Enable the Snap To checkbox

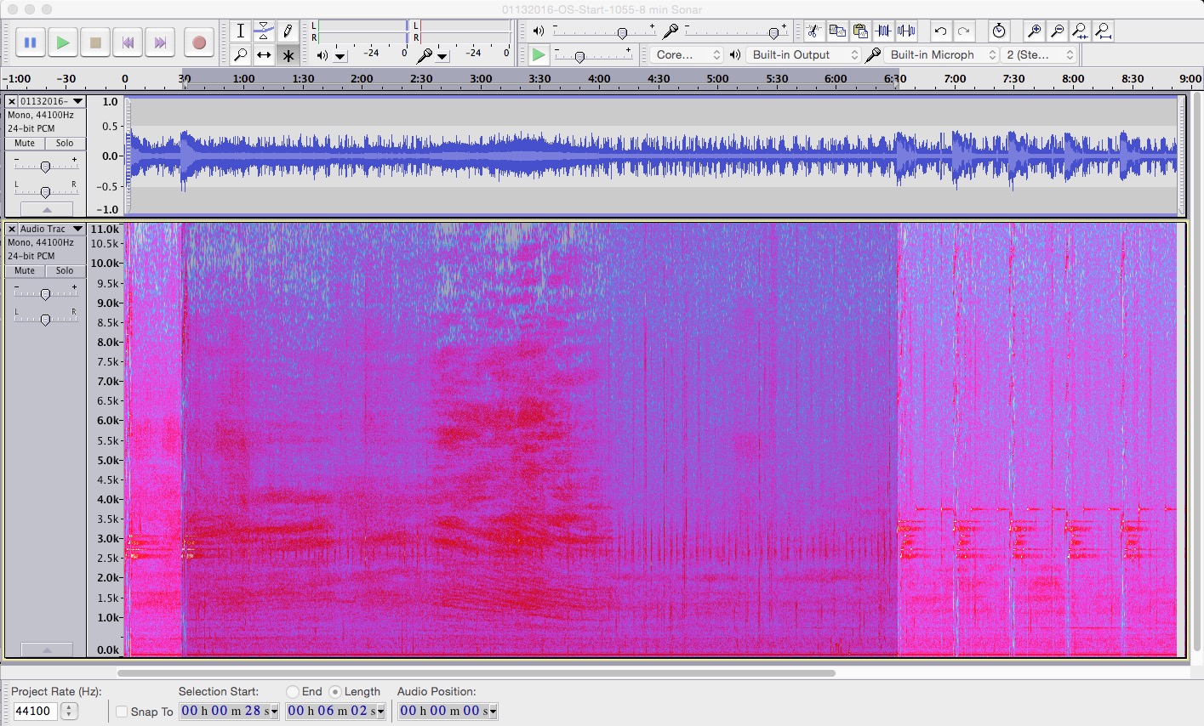tap(122, 712)
